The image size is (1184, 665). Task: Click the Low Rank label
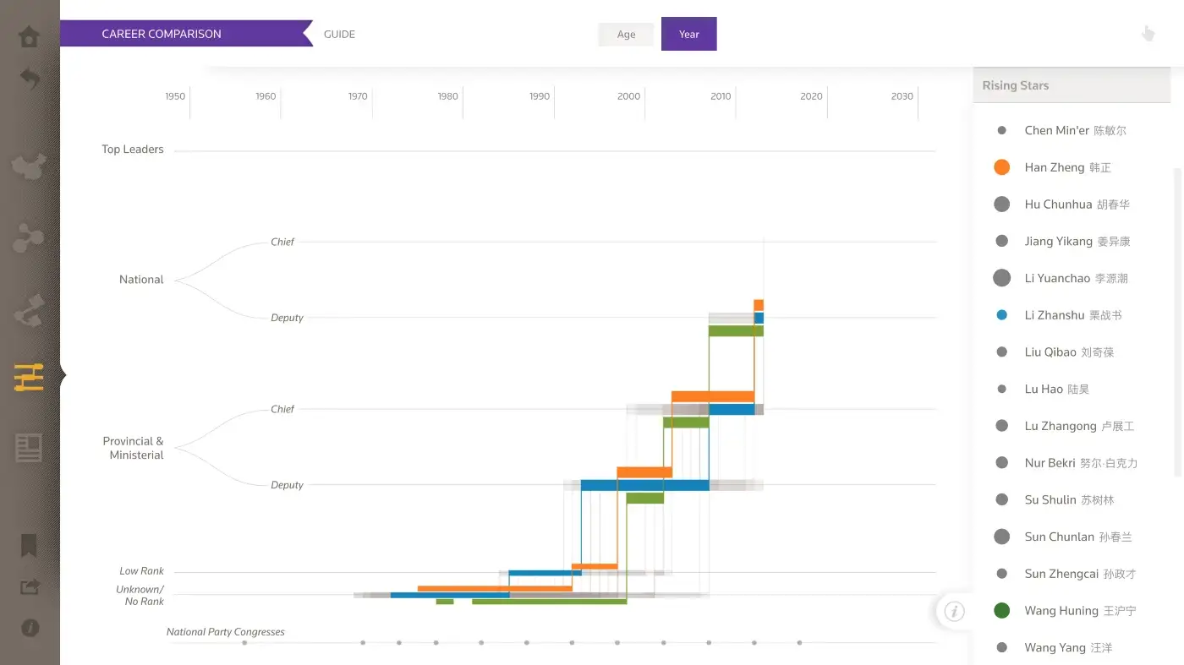142,571
